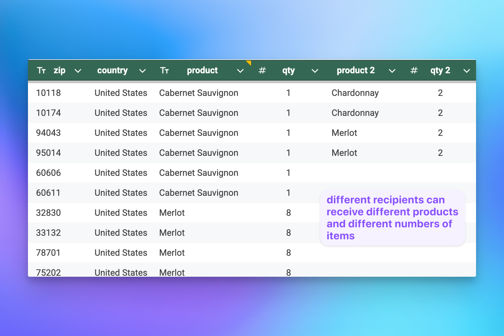Select the Chardonnay cell in the first row
The width and height of the screenshot is (504, 336).
(x=355, y=93)
